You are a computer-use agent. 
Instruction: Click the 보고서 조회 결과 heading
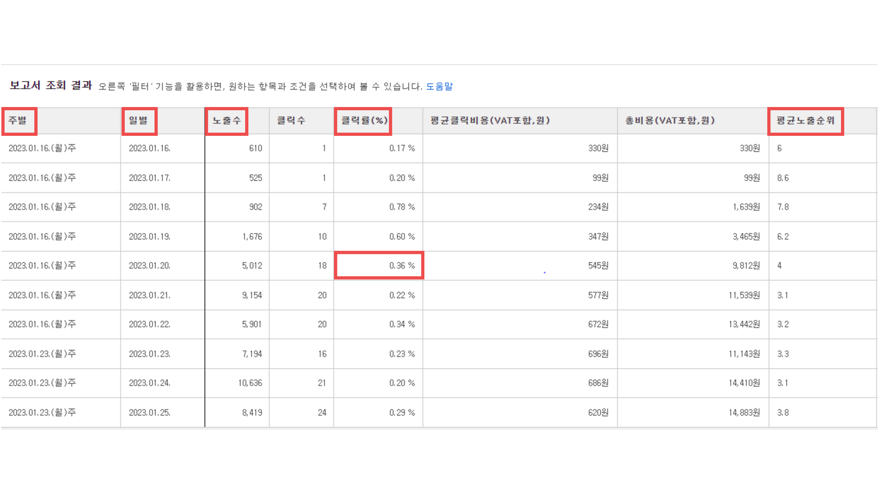point(51,86)
